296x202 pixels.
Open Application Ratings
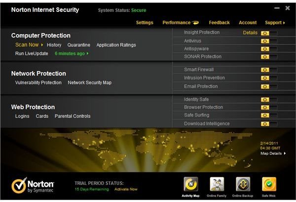pos(116,45)
